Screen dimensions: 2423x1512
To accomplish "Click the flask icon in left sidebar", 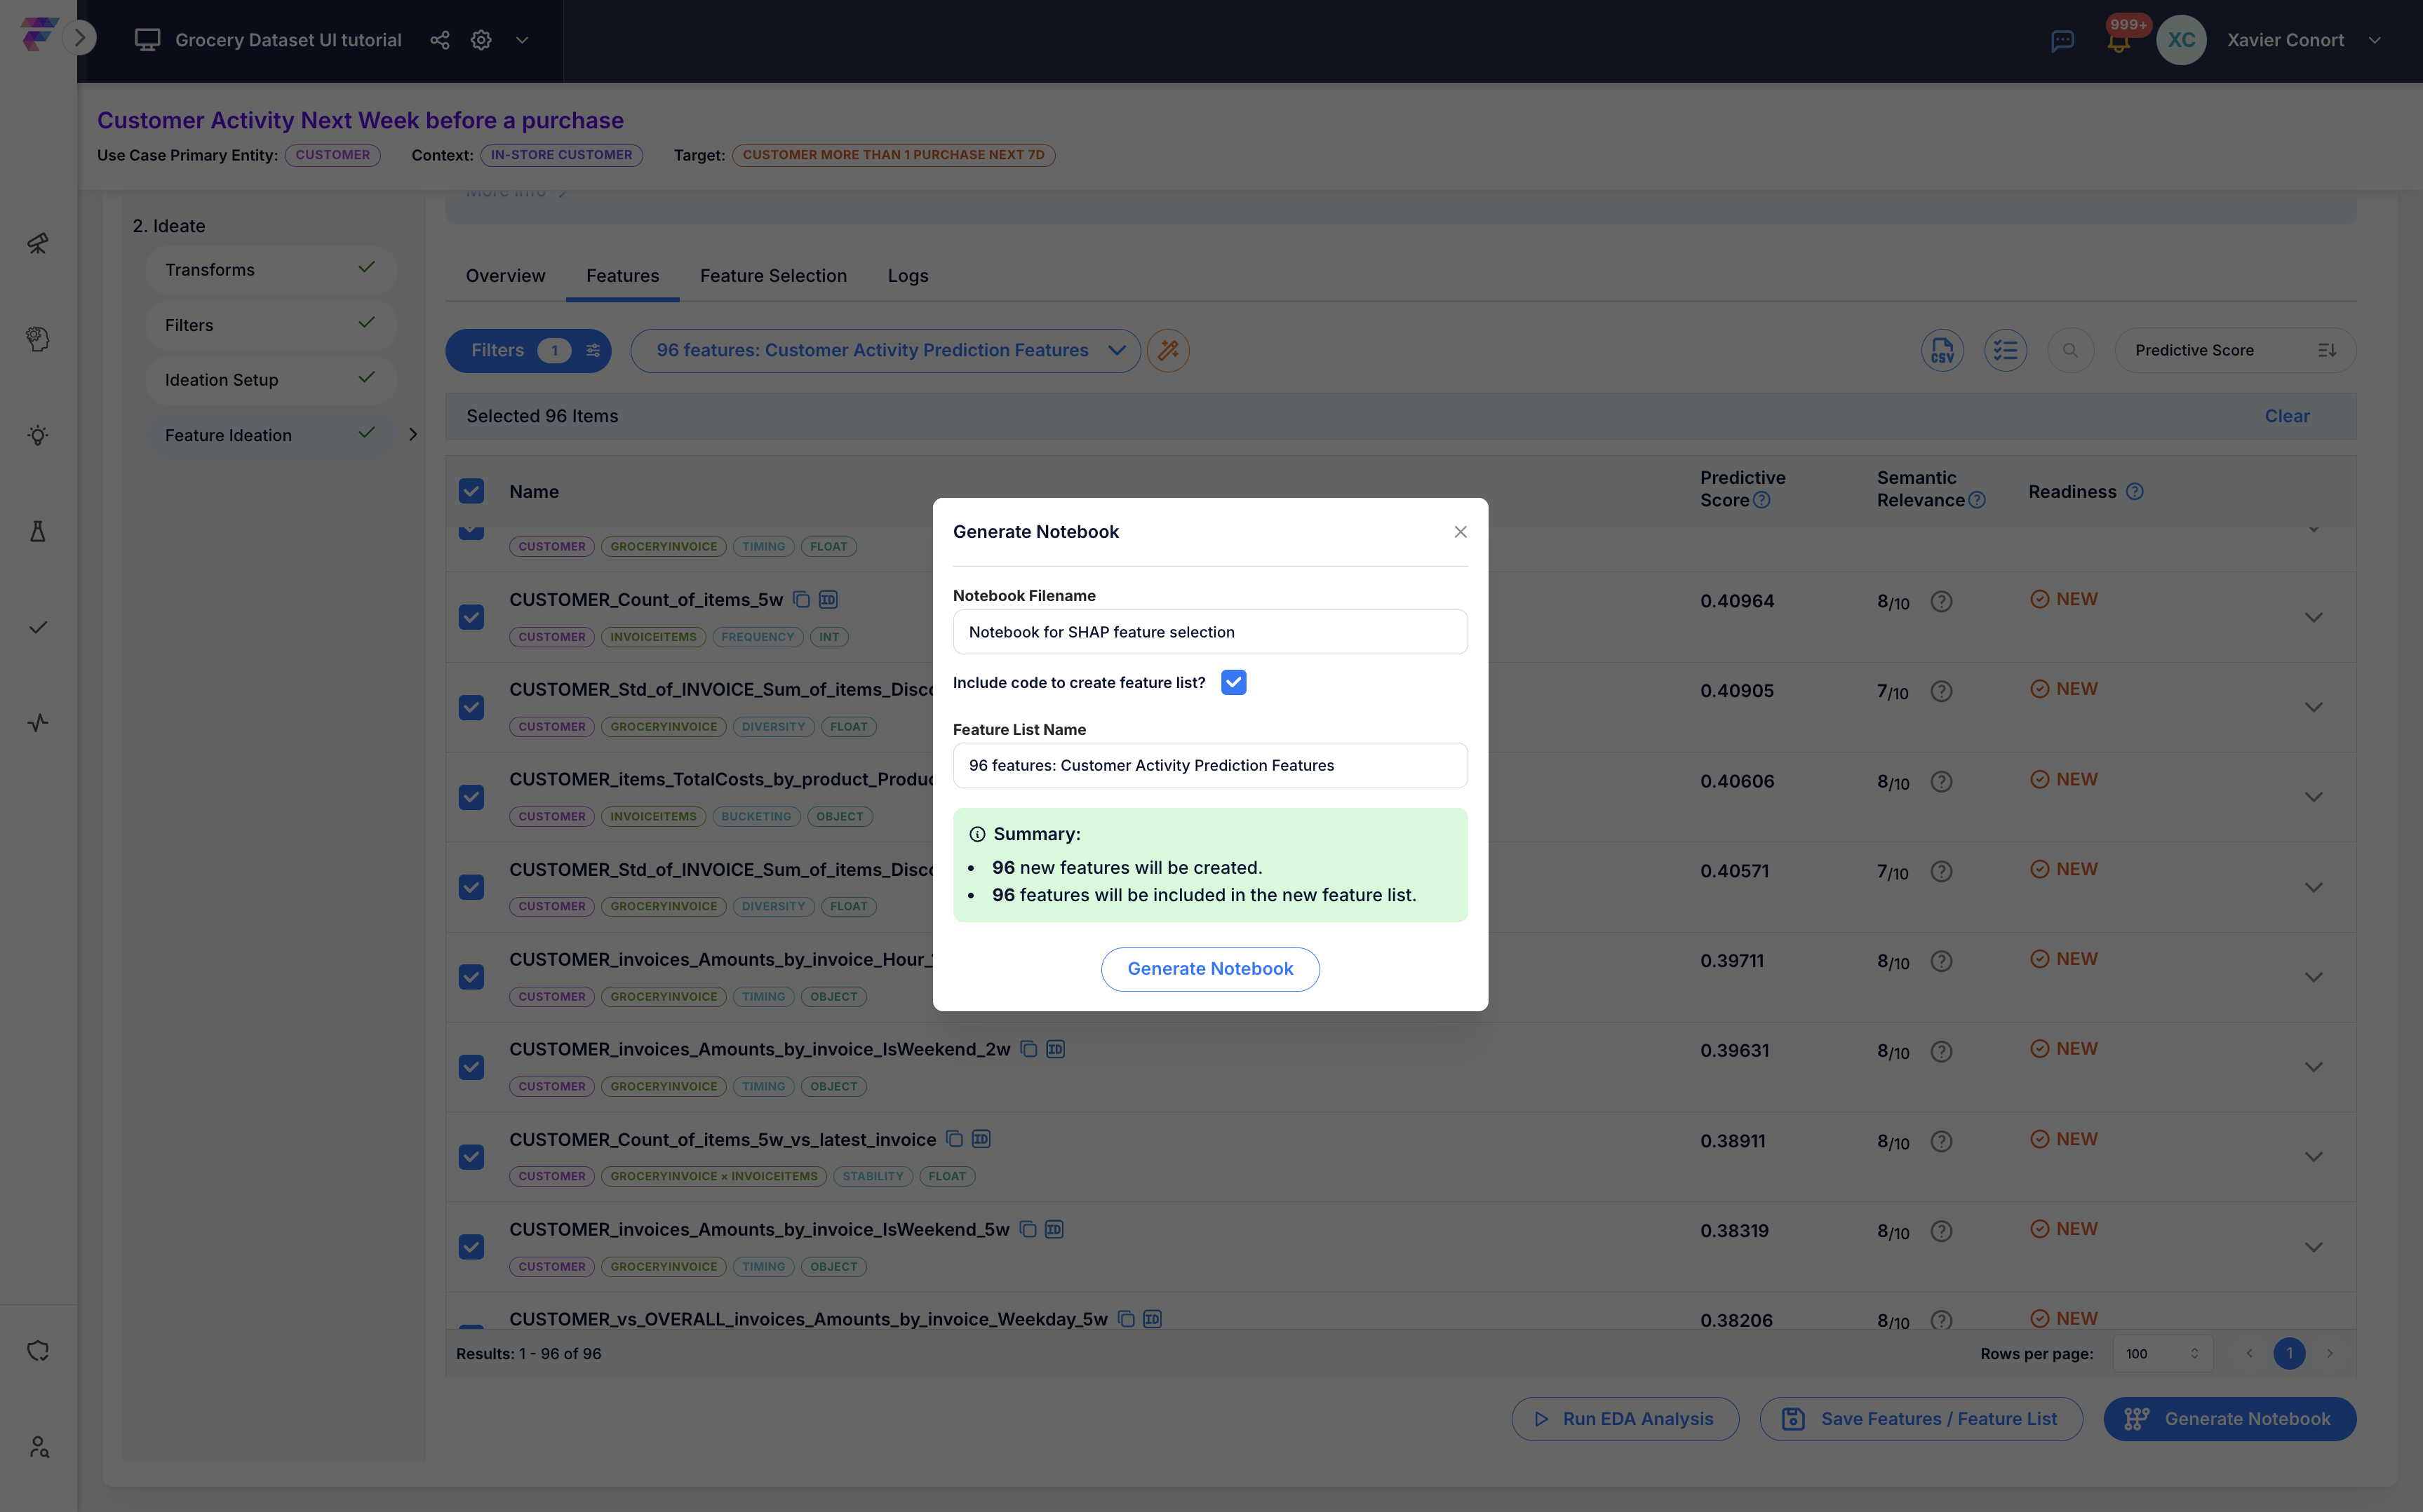I will pyautogui.click(x=38, y=531).
